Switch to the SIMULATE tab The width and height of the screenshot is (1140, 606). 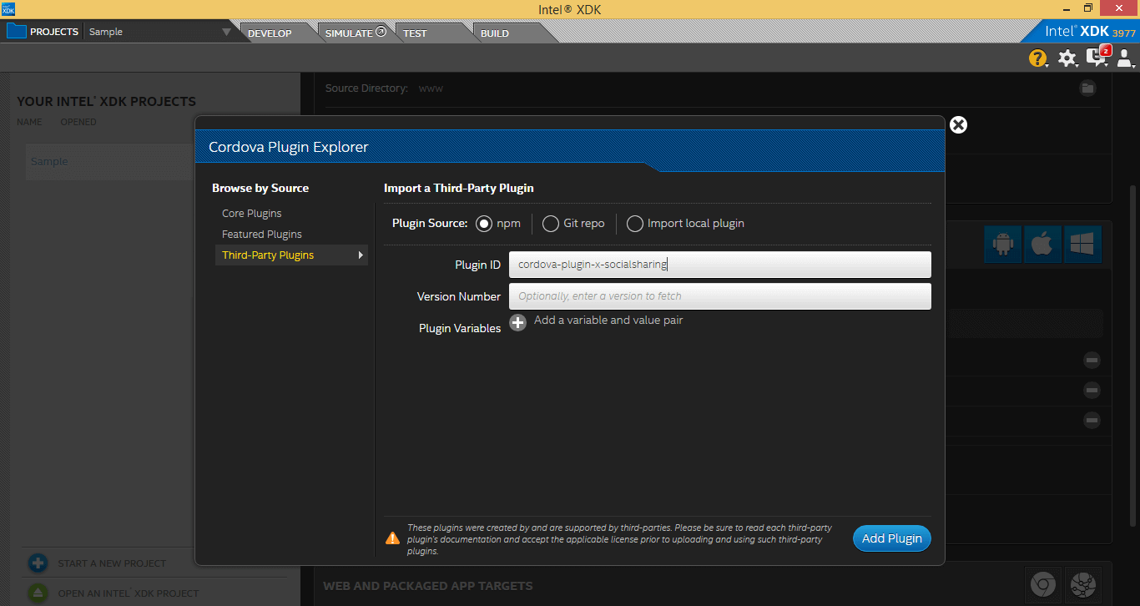[x=348, y=33]
